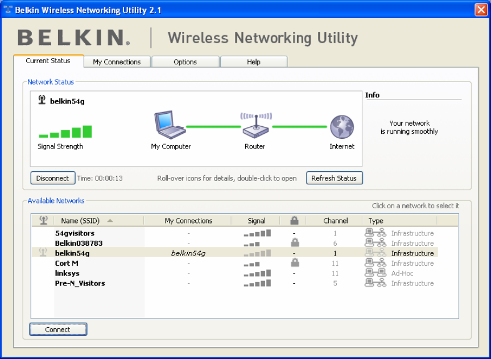This screenshot has height=359, width=491.
Task: Select the belkin54g network name in list
Action: pos(72,253)
